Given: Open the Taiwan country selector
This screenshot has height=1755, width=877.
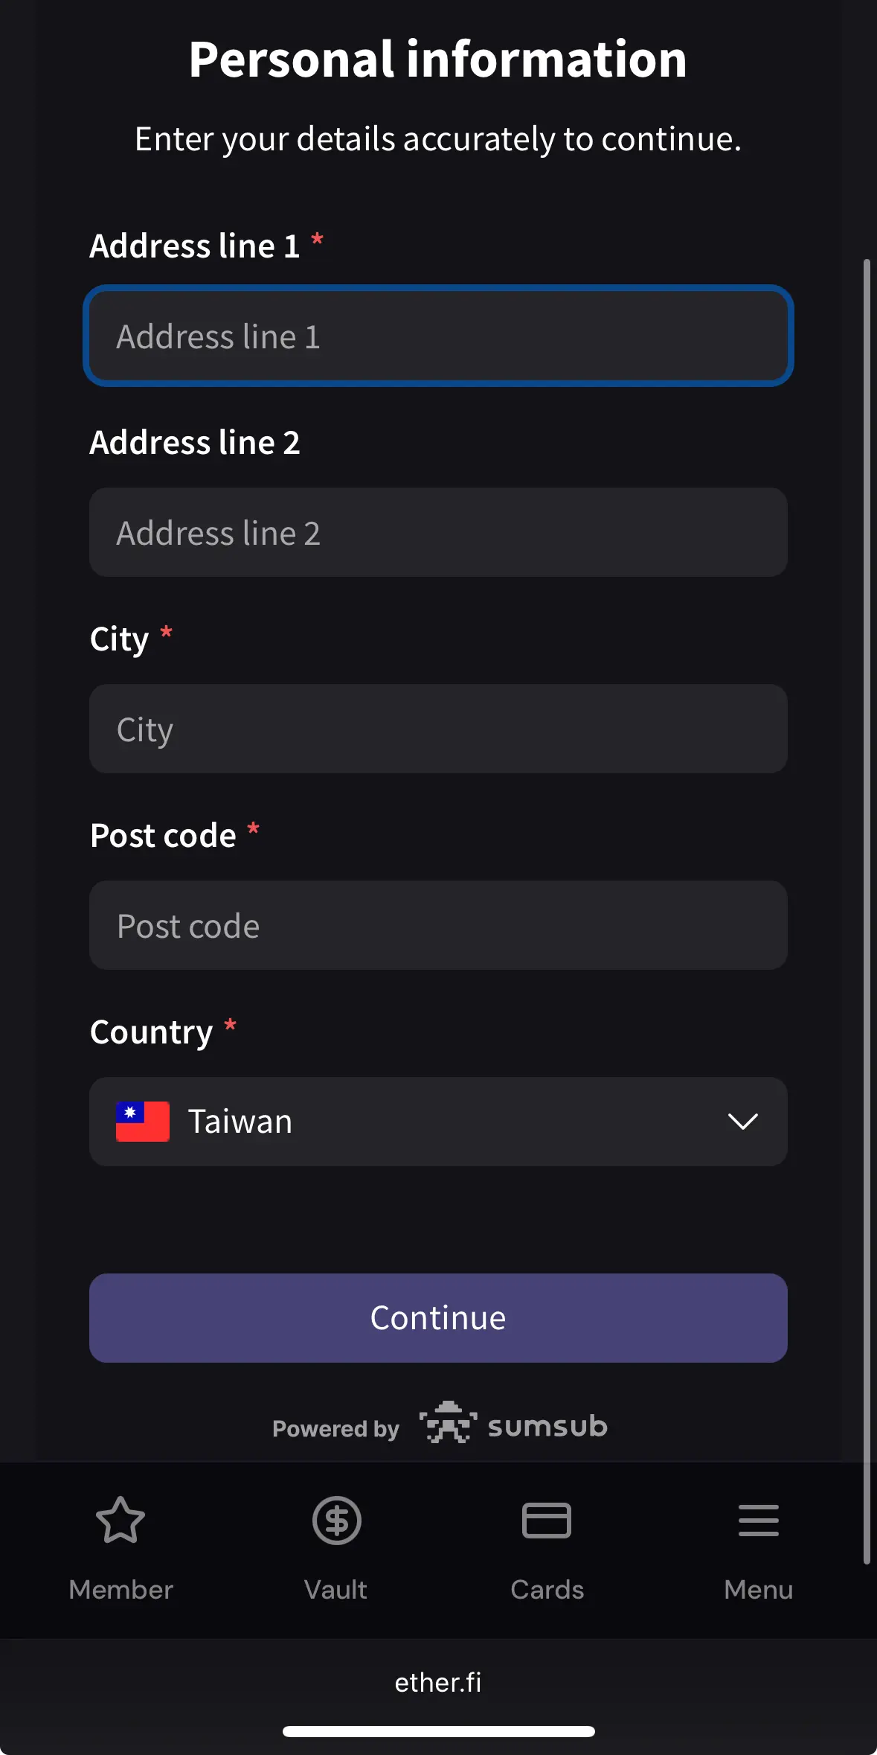Looking at the screenshot, I should point(438,1121).
